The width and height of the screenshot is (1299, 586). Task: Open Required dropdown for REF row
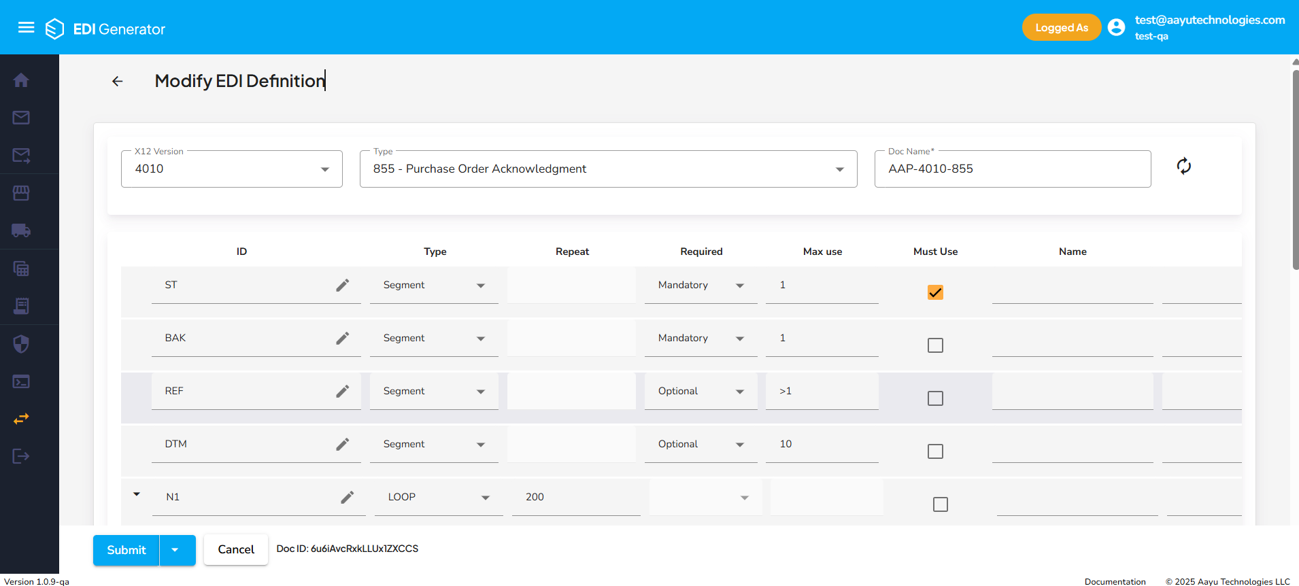click(x=701, y=391)
